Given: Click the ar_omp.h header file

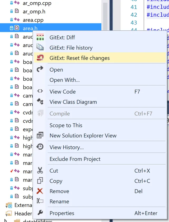Looking at the screenshot, I should click(x=34, y=12).
